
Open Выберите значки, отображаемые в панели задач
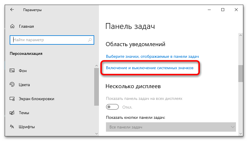tap(152, 57)
